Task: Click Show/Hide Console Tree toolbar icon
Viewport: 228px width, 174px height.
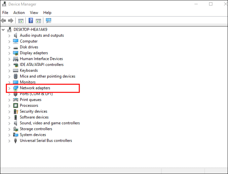Action: point(20,21)
